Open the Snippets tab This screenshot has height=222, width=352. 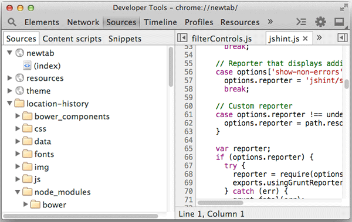click(x=125, y=39)
